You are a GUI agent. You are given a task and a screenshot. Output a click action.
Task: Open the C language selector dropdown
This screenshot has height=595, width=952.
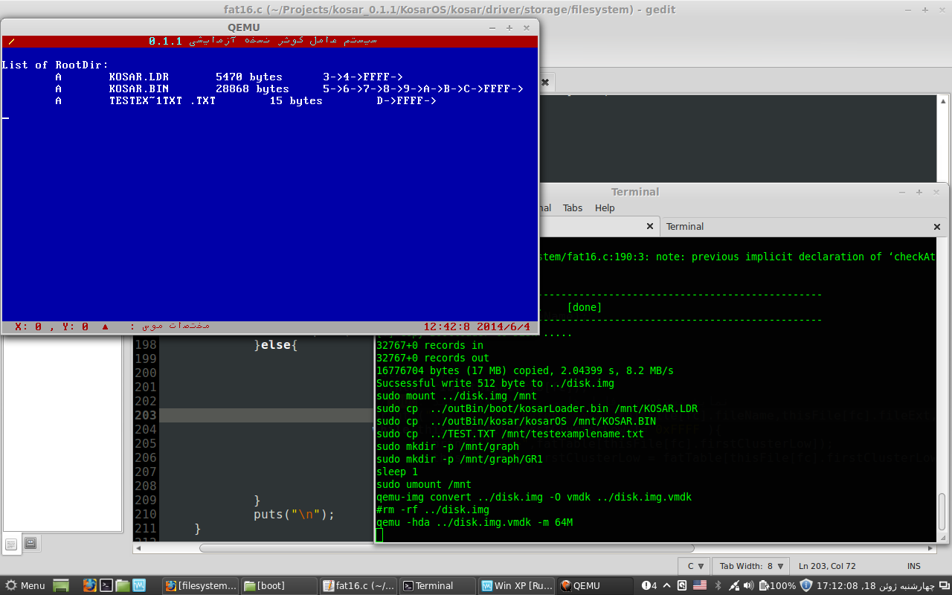(x=695, y=566)
